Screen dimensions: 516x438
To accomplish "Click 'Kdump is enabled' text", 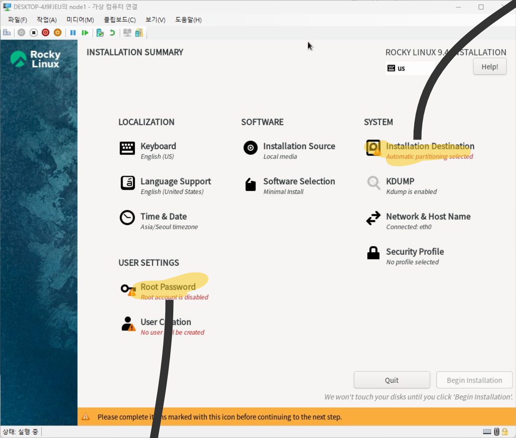I will [x=412, y=192].
